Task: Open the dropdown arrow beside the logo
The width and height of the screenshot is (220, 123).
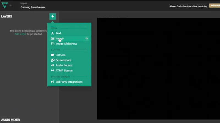Action: [x=10, y=5]
